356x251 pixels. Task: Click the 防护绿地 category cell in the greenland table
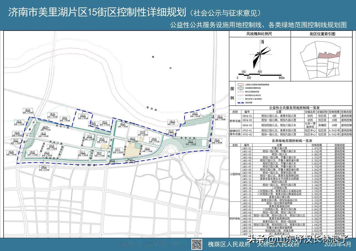click(235, 218)
